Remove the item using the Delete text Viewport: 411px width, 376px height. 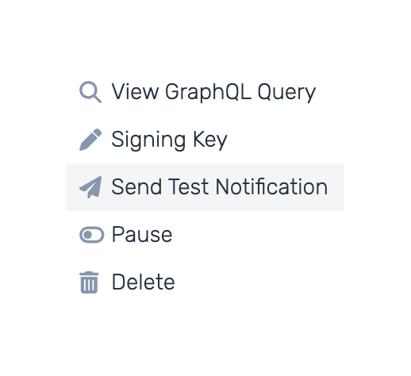coord(143,282)
